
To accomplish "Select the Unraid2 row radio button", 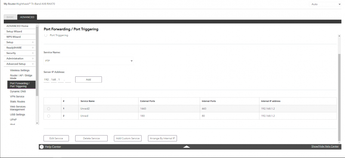I will coord(49,109).
